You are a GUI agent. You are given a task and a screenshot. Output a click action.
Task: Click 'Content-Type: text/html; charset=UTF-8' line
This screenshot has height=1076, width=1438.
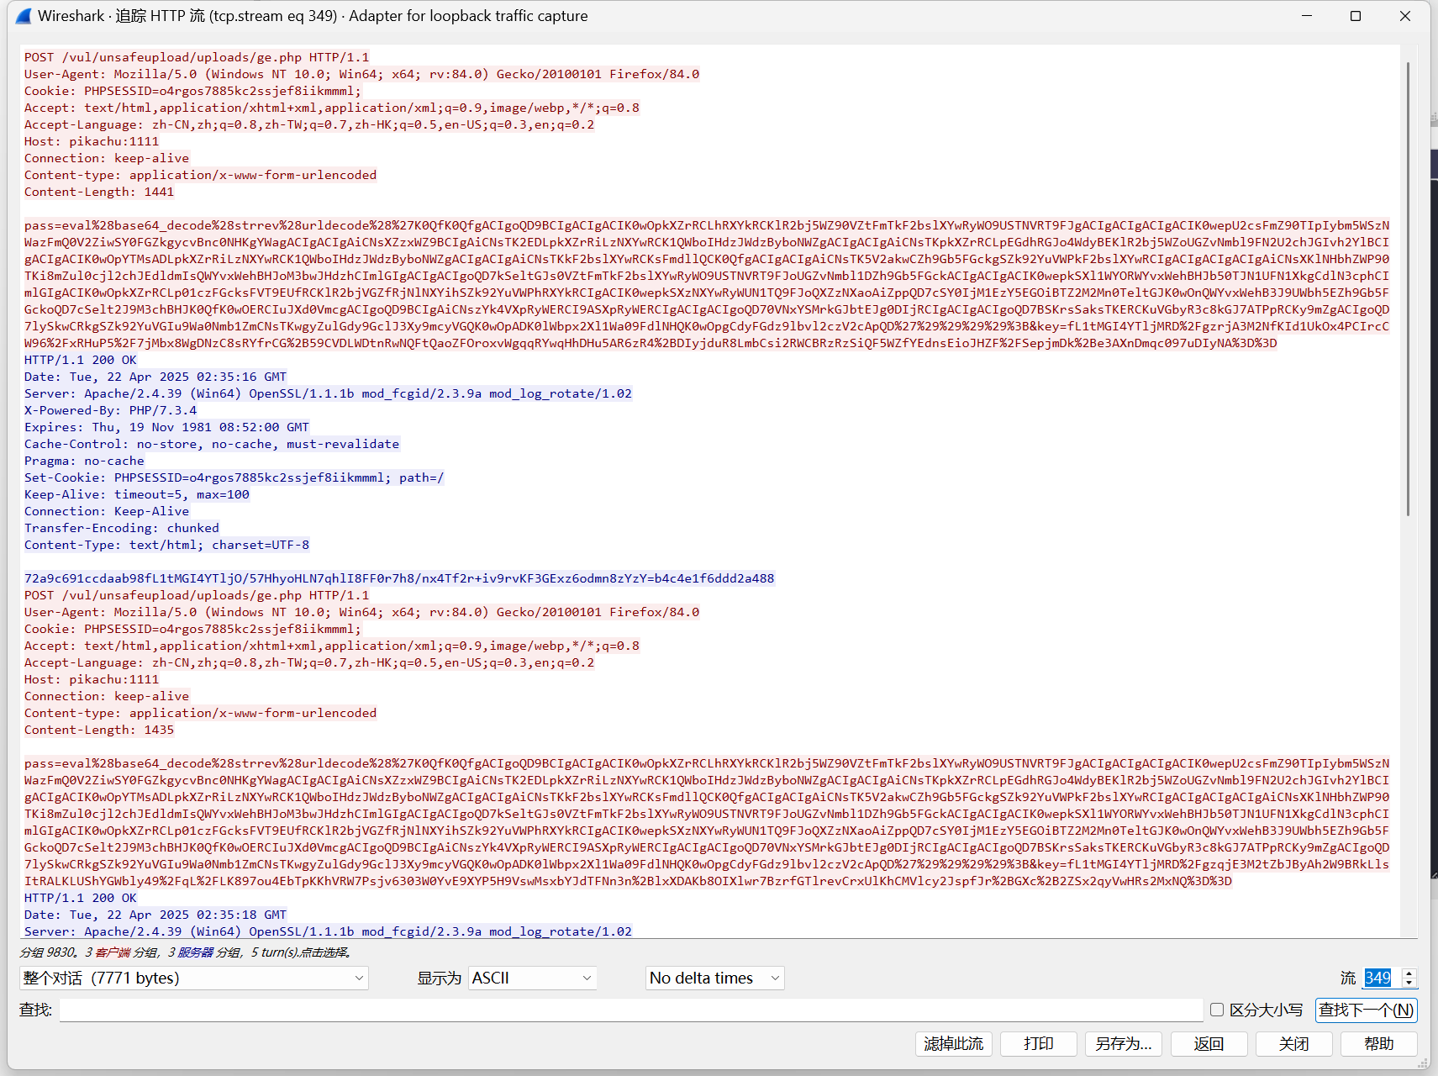(x=166, y=545)
